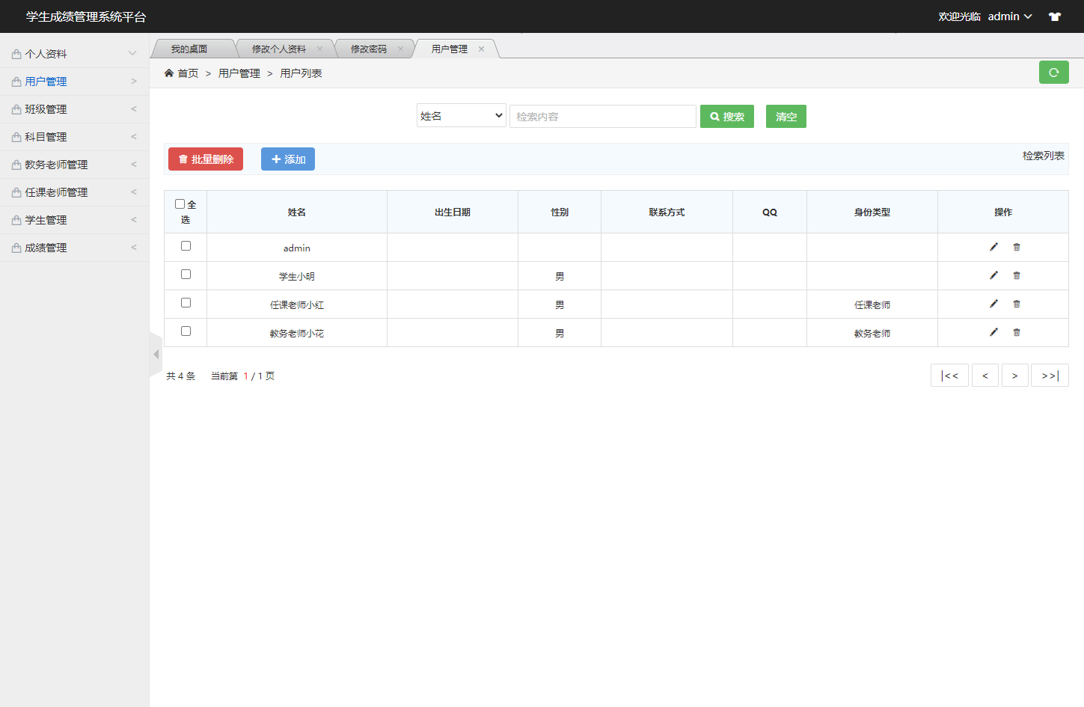Open edit pencil icon for 任课老师小红
This screenshot has width=1084, height=707.
tap(993, 303)
